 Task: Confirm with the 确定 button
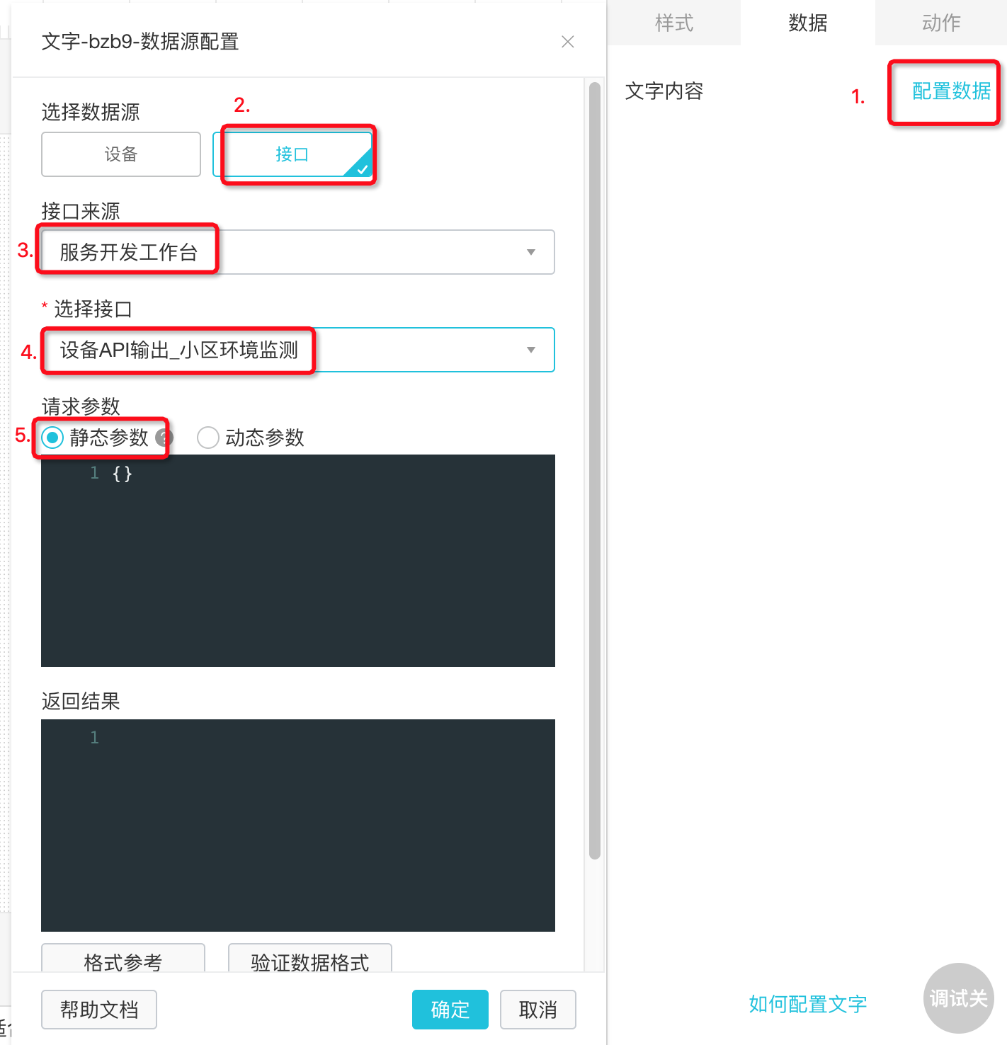tap(450, 1010)
